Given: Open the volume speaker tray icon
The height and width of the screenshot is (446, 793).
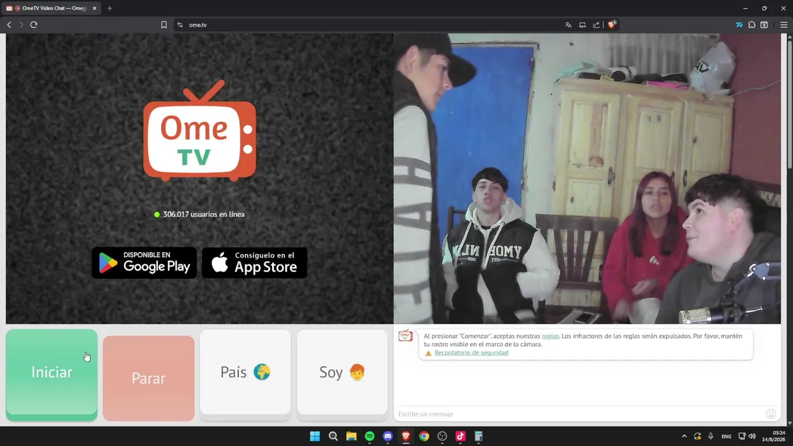Looking at the screenshot, I should (x=751, y=436).
